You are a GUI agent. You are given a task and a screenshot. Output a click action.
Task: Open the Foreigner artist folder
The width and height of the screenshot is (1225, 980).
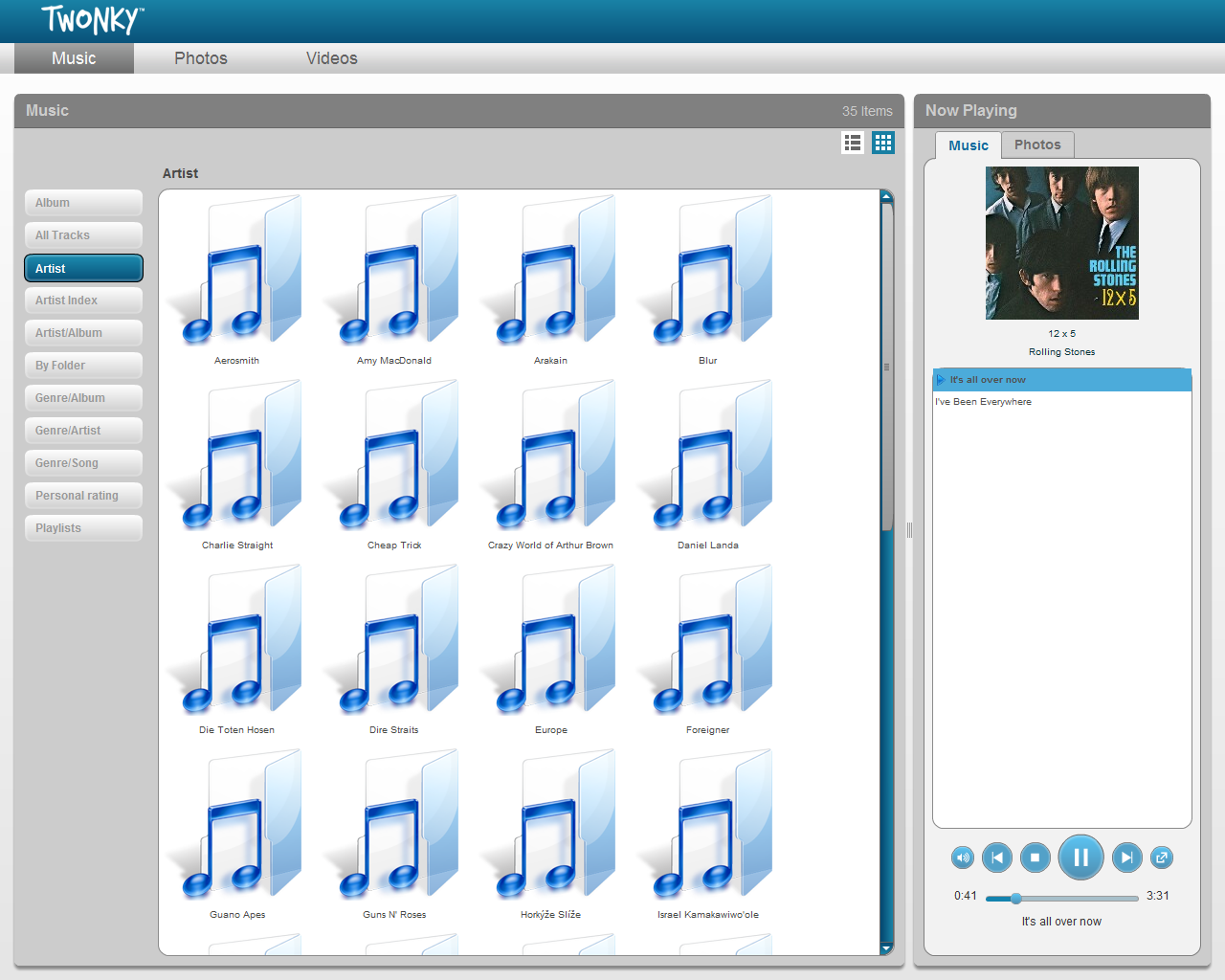click(x=708, y=649)
